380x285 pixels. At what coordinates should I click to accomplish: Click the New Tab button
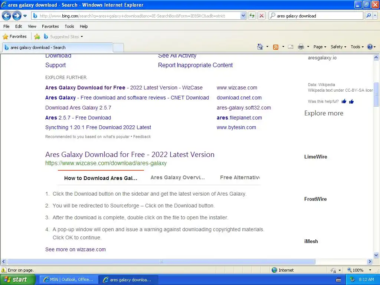(x=118, y=48)
